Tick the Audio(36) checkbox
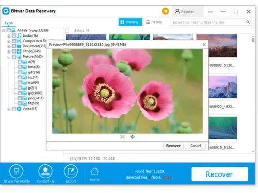This screenshot has width=258, height=193. (x=14, y=36)
